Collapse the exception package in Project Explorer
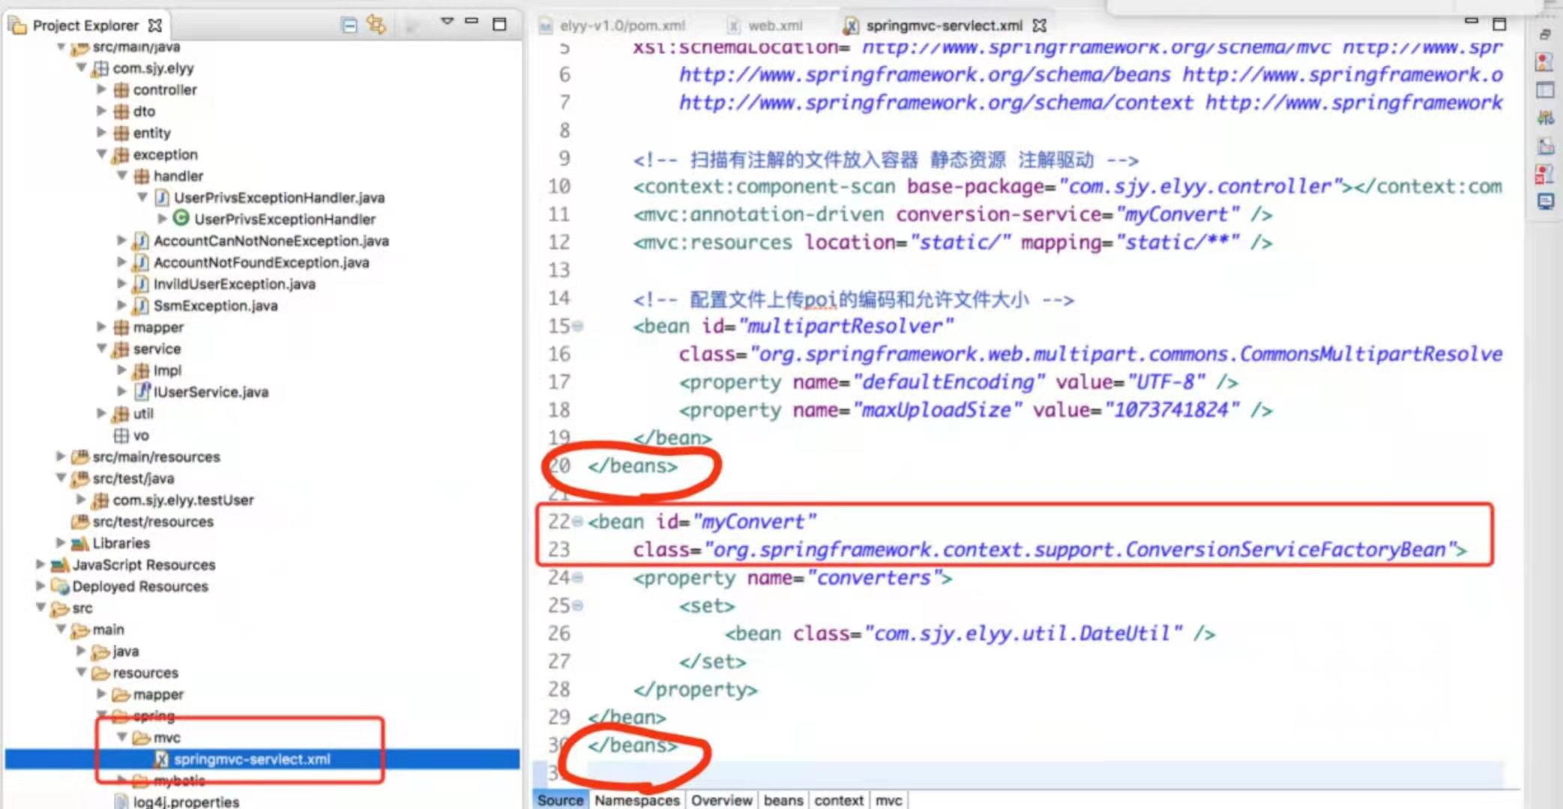 click(101, 154)
